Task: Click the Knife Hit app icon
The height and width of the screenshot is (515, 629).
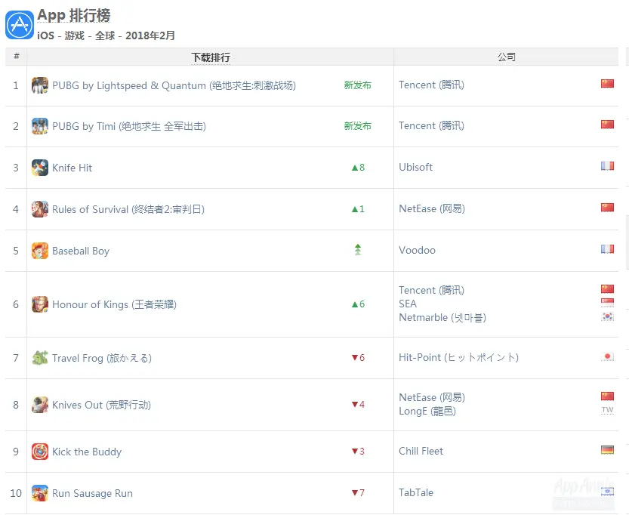Action: point(40,168)
